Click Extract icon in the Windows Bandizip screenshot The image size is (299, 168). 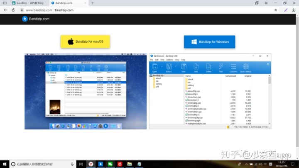[x=169, y=68]
